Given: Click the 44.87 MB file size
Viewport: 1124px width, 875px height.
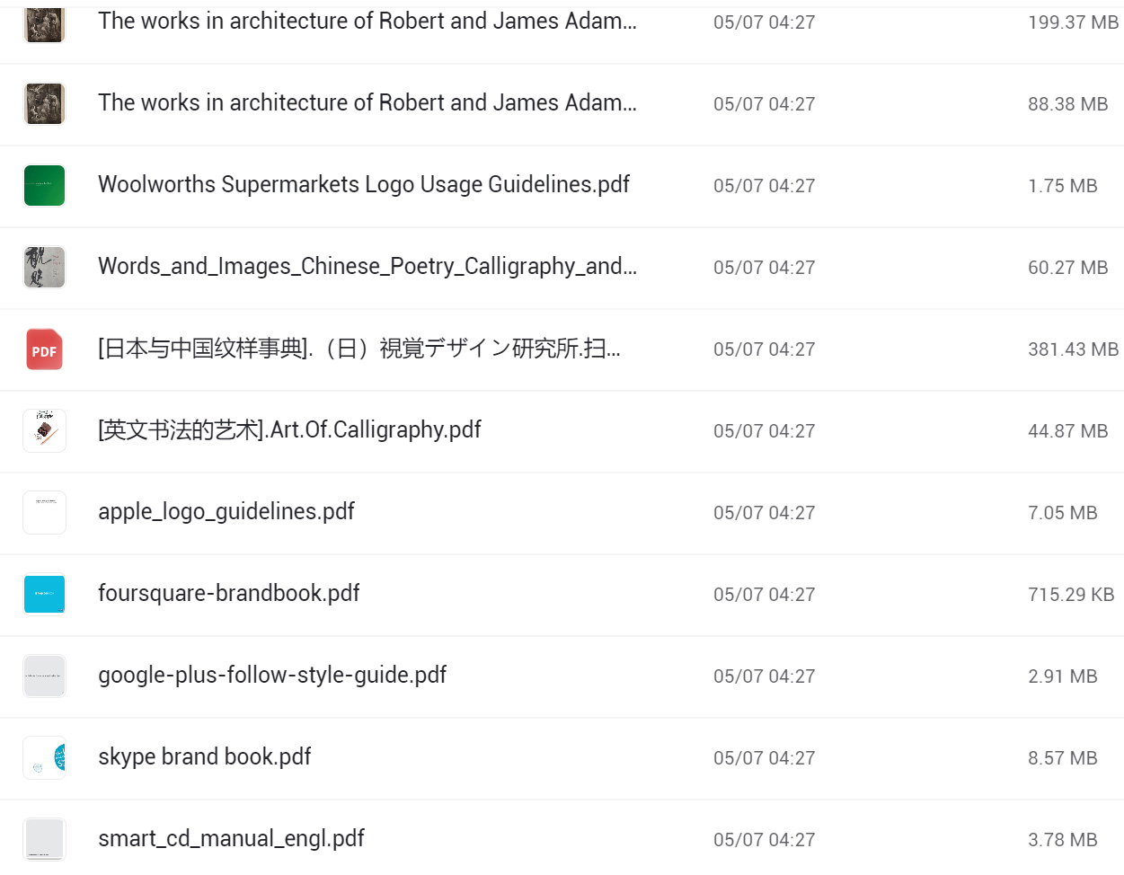Looking at the screenshot, I should (x=1067, y=431).
